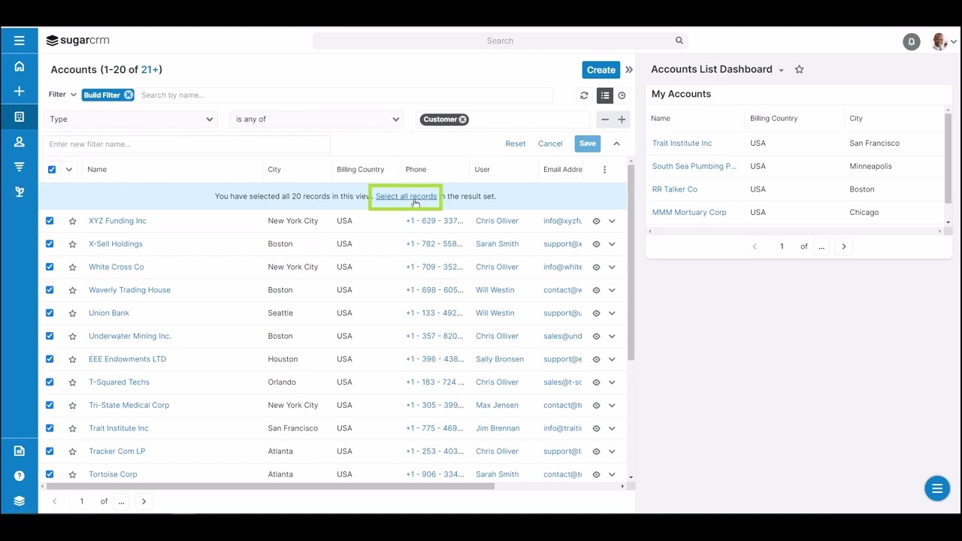Screen dimensions: 962x541
Task: Click the notifications bell icon
Action: tap(911, 41)
